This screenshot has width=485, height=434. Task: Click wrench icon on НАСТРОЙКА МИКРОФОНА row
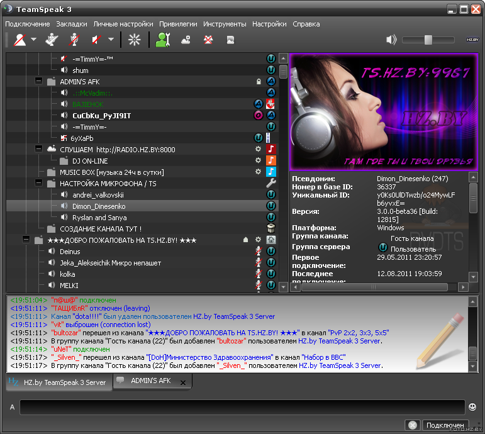click(x=271, y=183)
